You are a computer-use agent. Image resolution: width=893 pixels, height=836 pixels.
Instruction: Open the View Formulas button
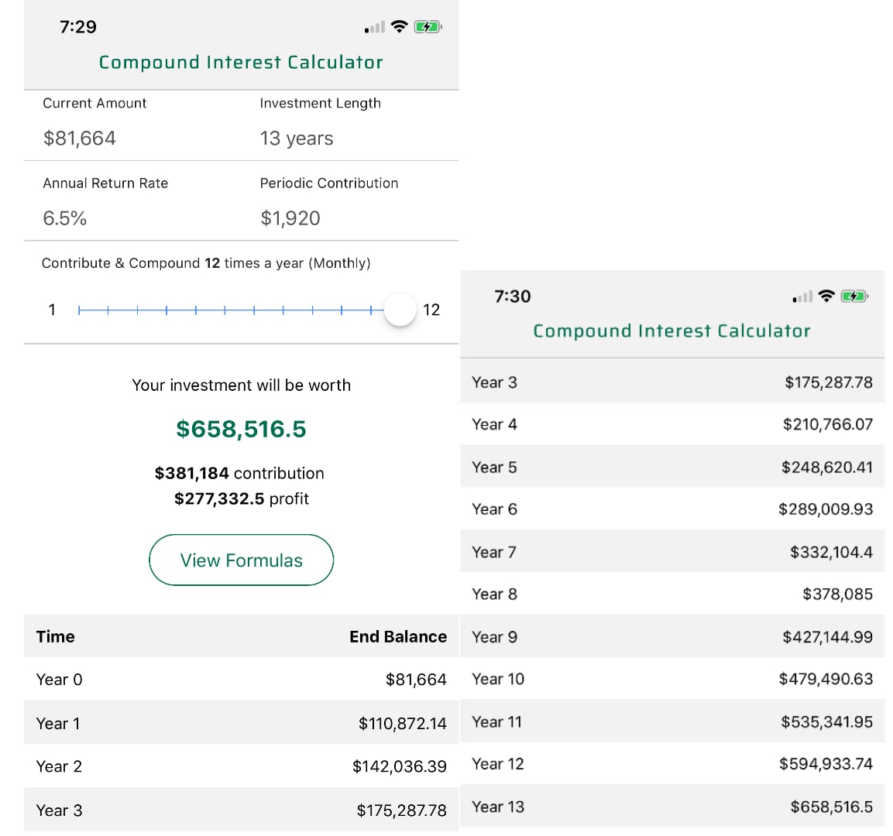[241, 560]
